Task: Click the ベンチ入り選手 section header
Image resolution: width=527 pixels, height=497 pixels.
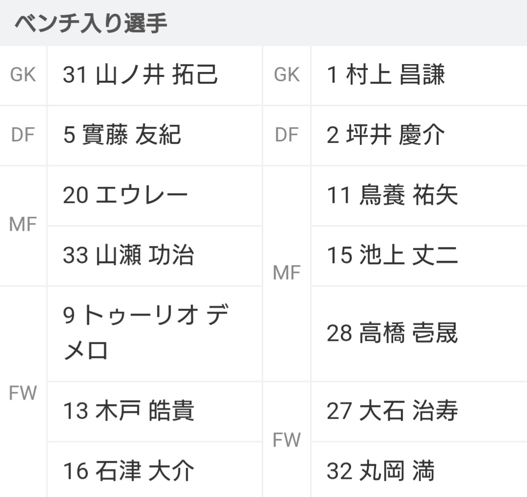Action: pyautogui.click(x=91, y=23)
